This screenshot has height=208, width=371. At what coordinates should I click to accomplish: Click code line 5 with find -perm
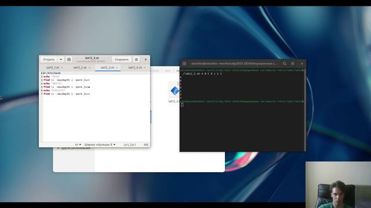click(67, 87)
